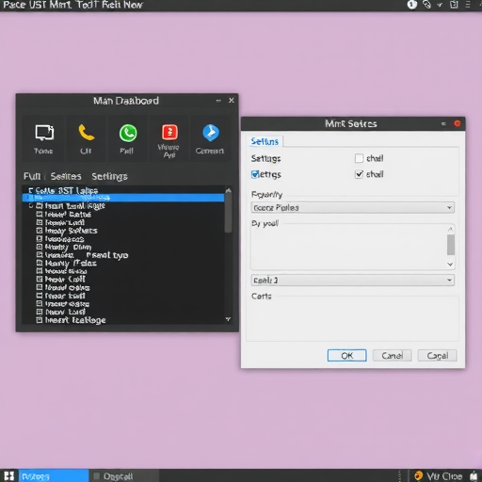482x482 pixels.
Task: Switch to the Full tab in dashboard
Action: coord(32,176)
